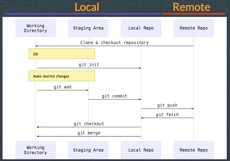Click the 'git add' arrow label
The width and height of the screenshot is (230, 161).
62,87
